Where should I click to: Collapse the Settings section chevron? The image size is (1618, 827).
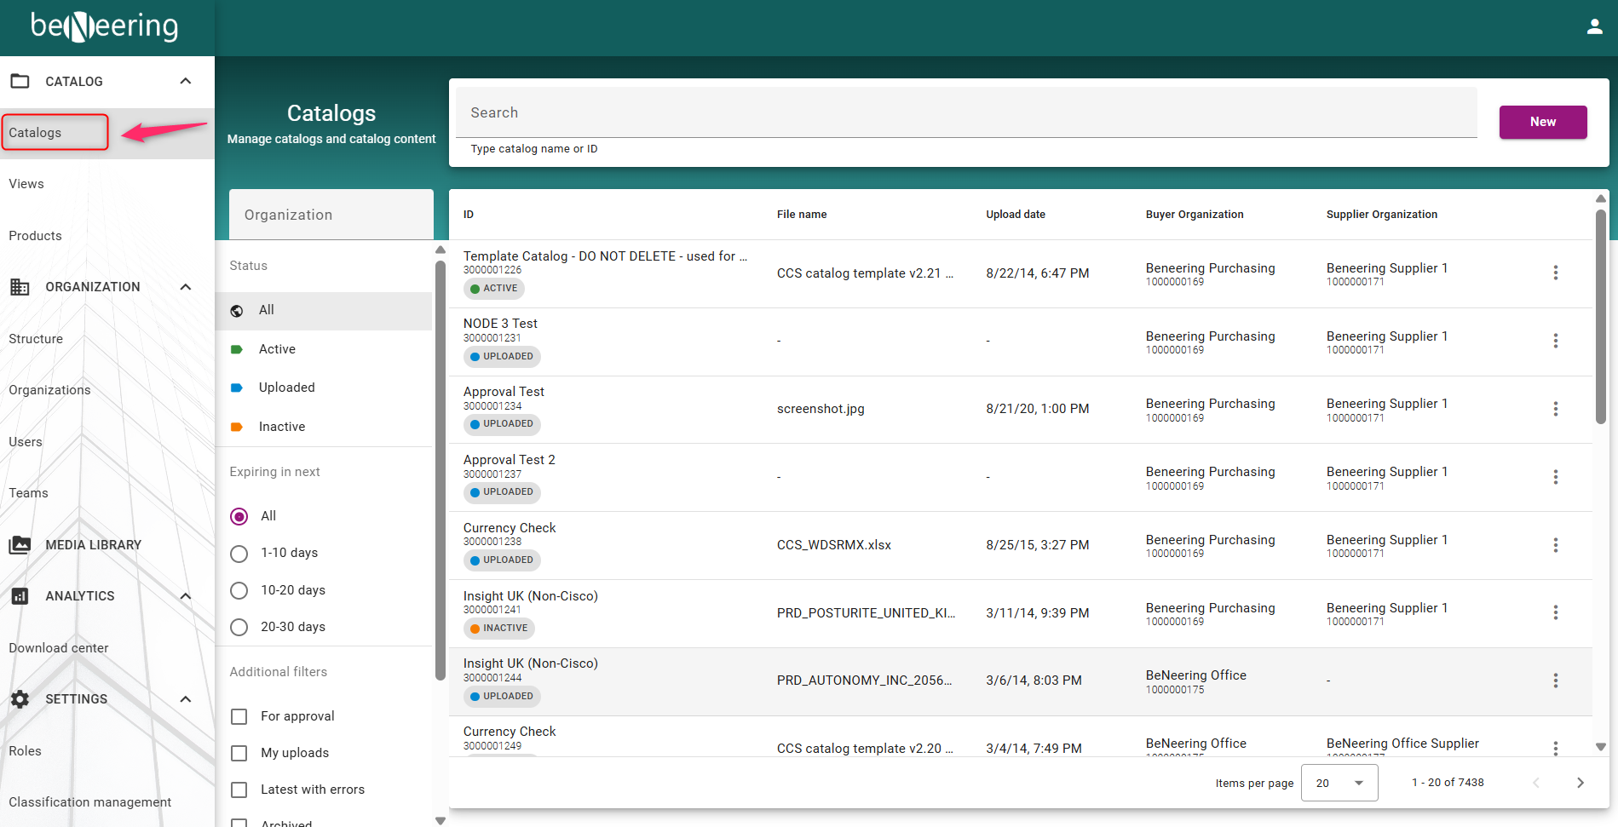(186, 699)
